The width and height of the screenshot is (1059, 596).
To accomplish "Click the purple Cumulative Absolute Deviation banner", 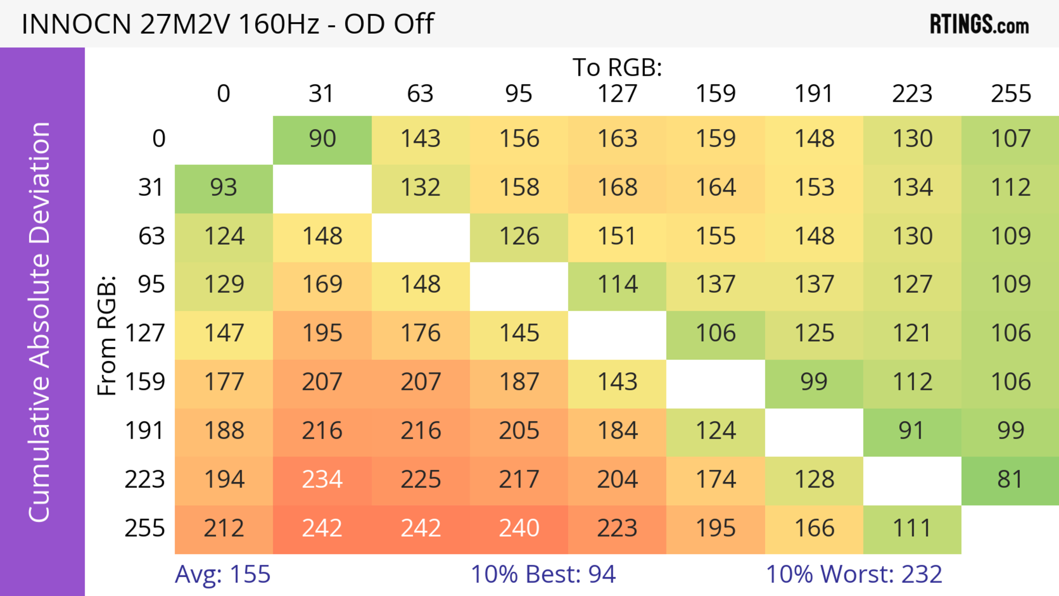I will pyautogui.click(x=42, y=321).
